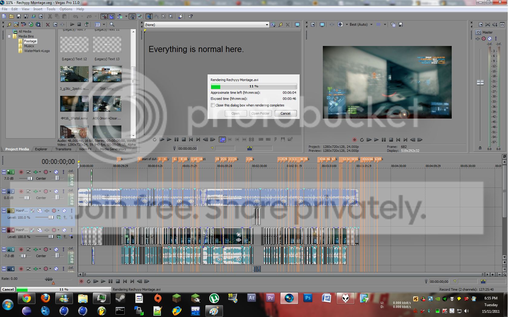Click the Open project folder icon
The image size is (508, 317).
tap(11, 16)
